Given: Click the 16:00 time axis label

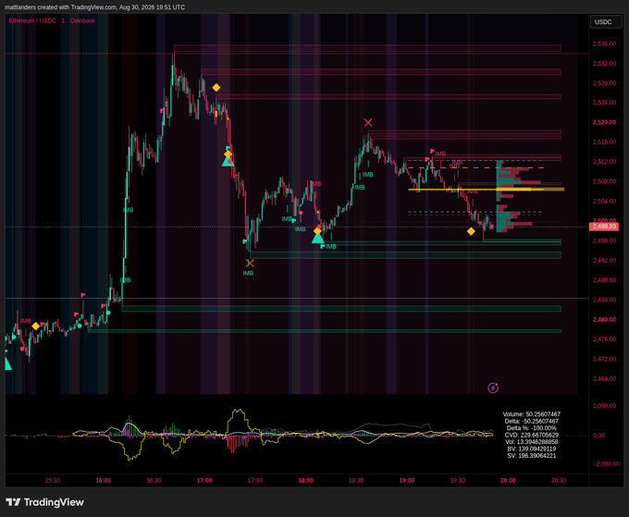Looking at the screenshot, I should click(x=103, y=480).
